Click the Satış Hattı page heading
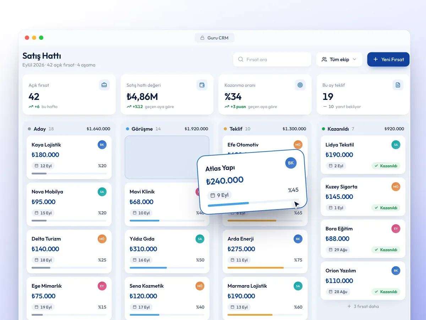The width and height of the screenshot is (426, 320). point(42,56)
